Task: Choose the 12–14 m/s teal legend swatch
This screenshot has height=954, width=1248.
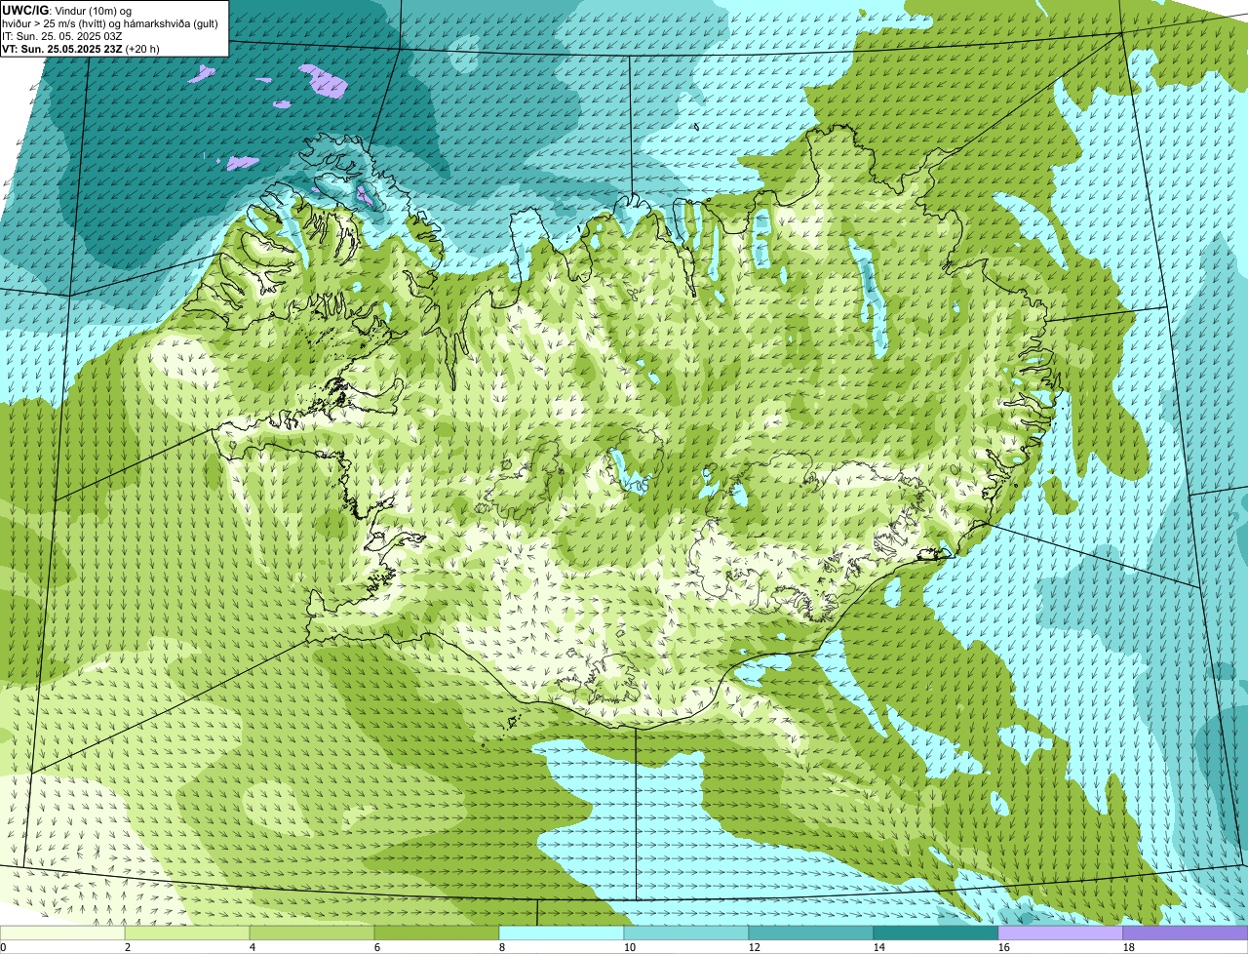Action: click(811, 933)
